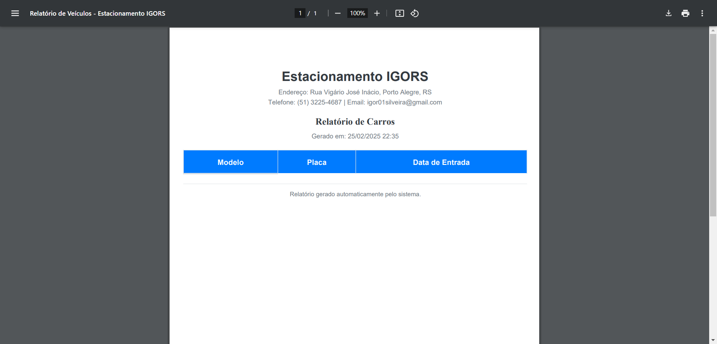Rotate the page counterclockwise
The width and height of the screenshot is (717, 344).
tap(415, 13)
